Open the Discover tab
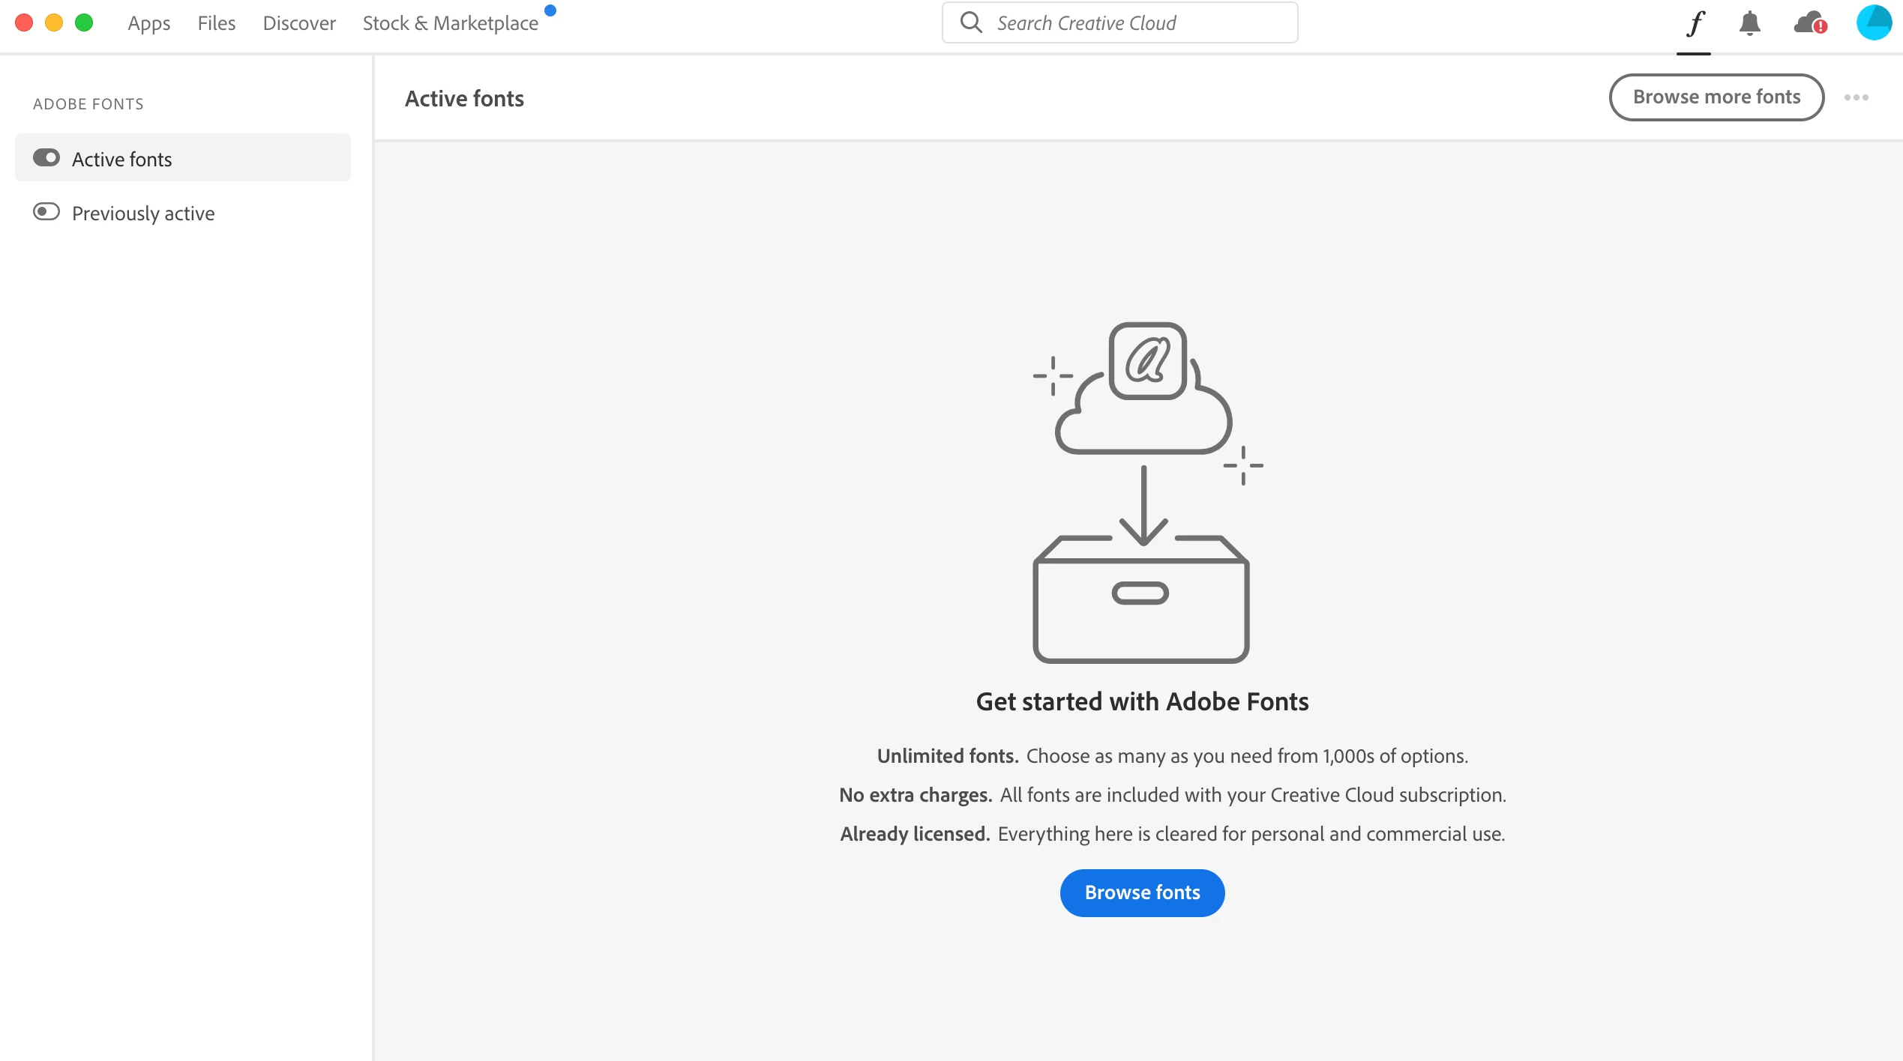 point(298,23)
